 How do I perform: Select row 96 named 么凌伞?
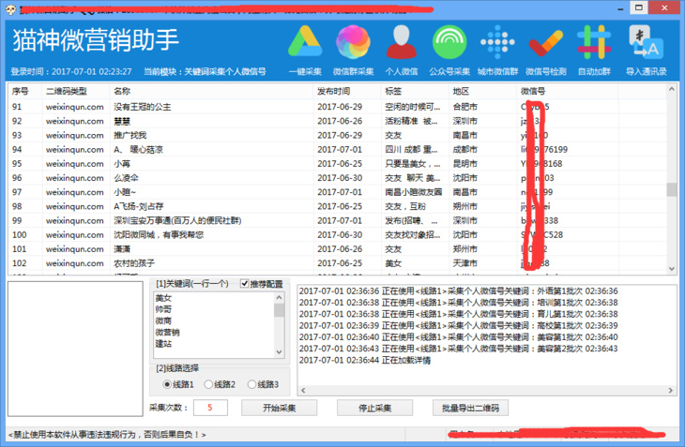tap(336, 178)
